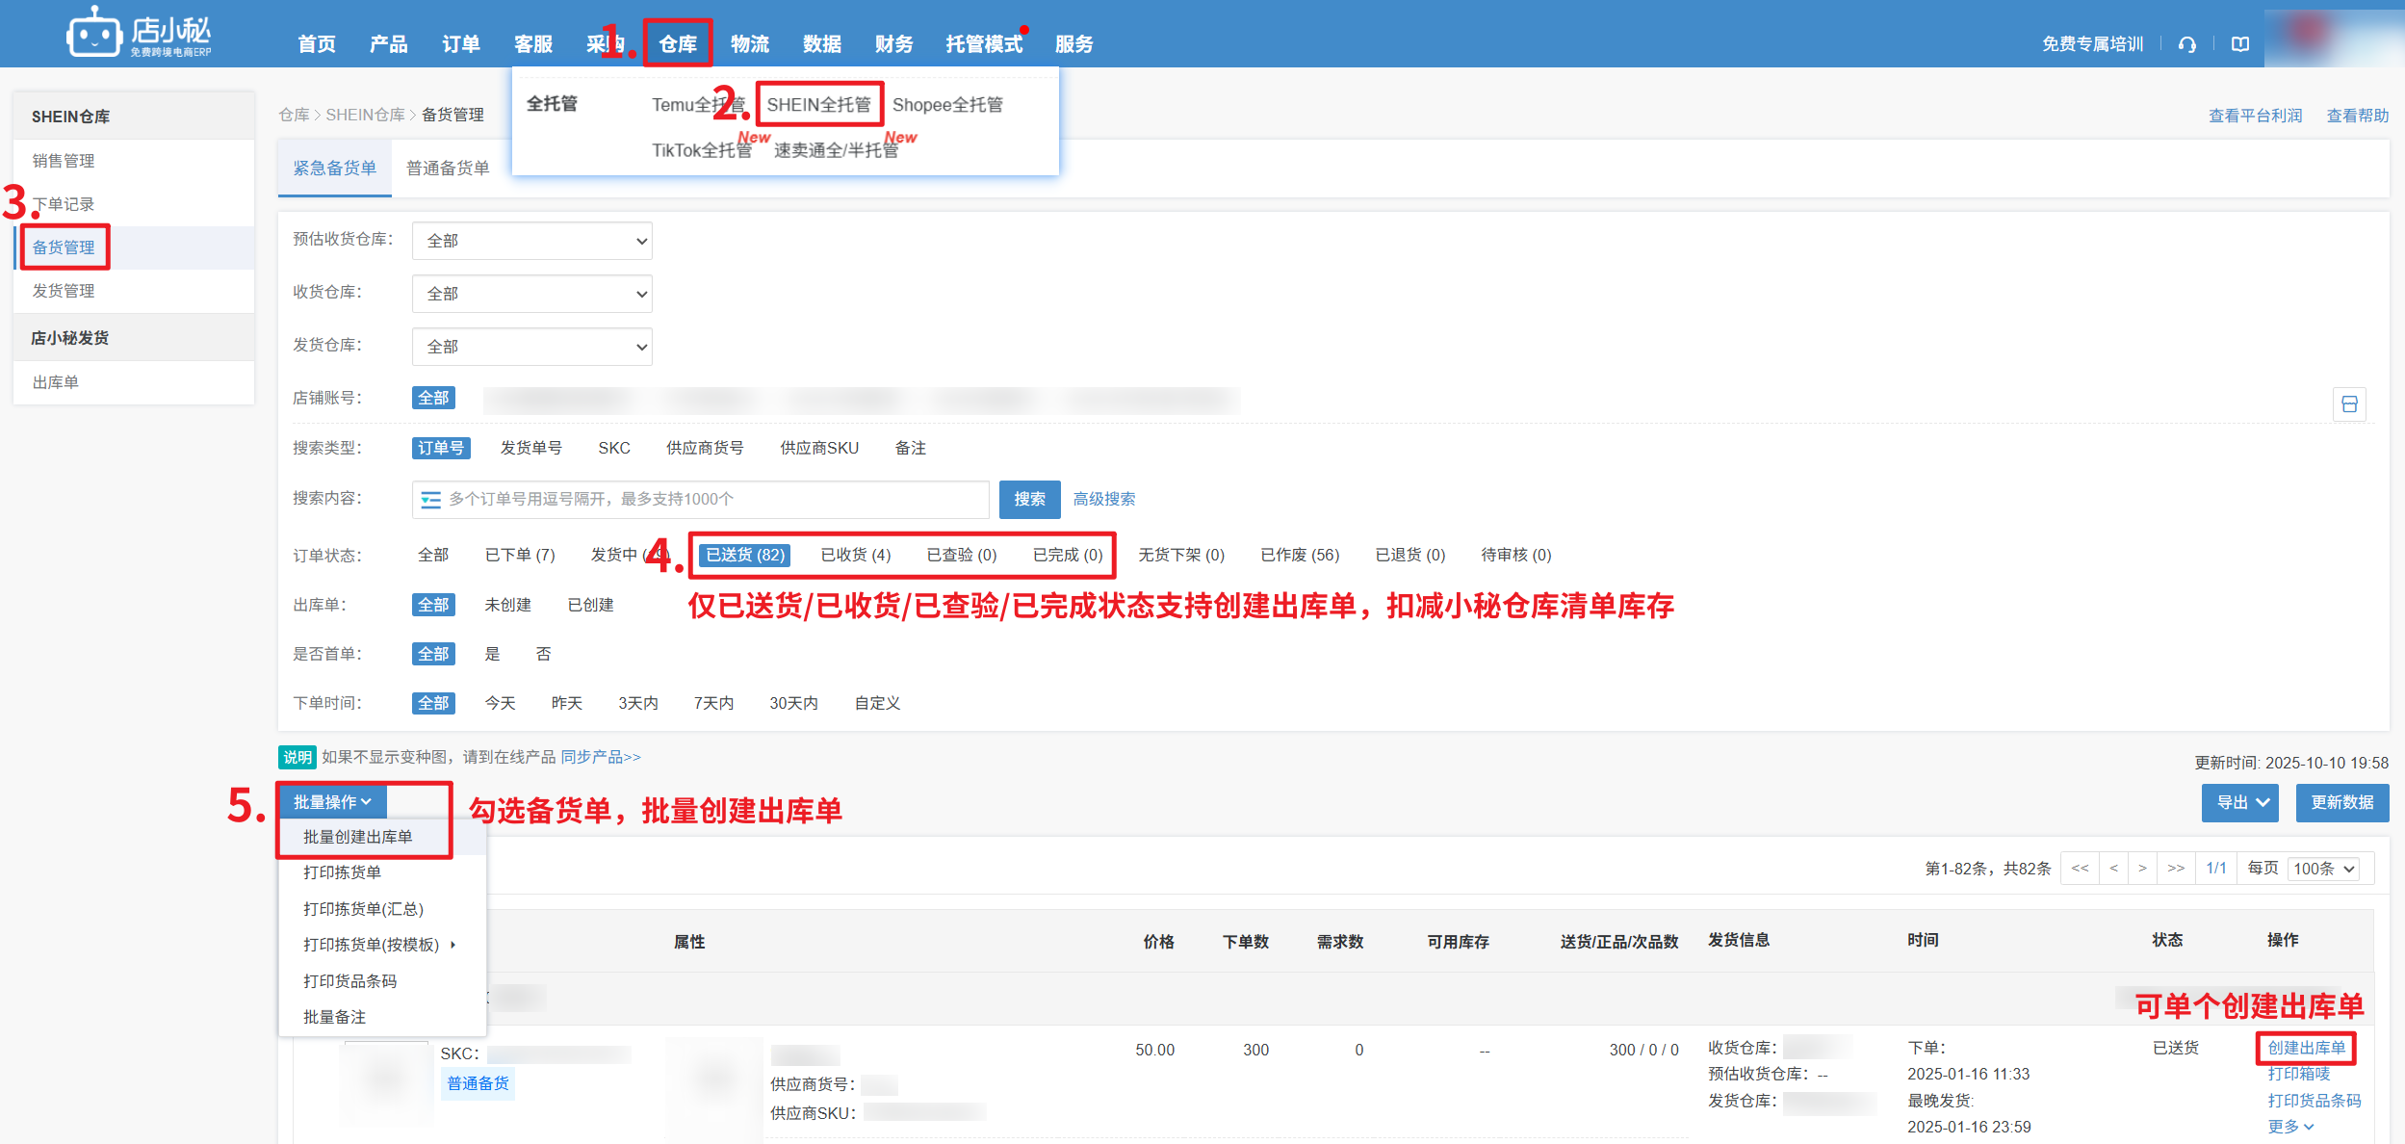Choose 批量创建出库单 from the batch menu

[x=357, y=837]
